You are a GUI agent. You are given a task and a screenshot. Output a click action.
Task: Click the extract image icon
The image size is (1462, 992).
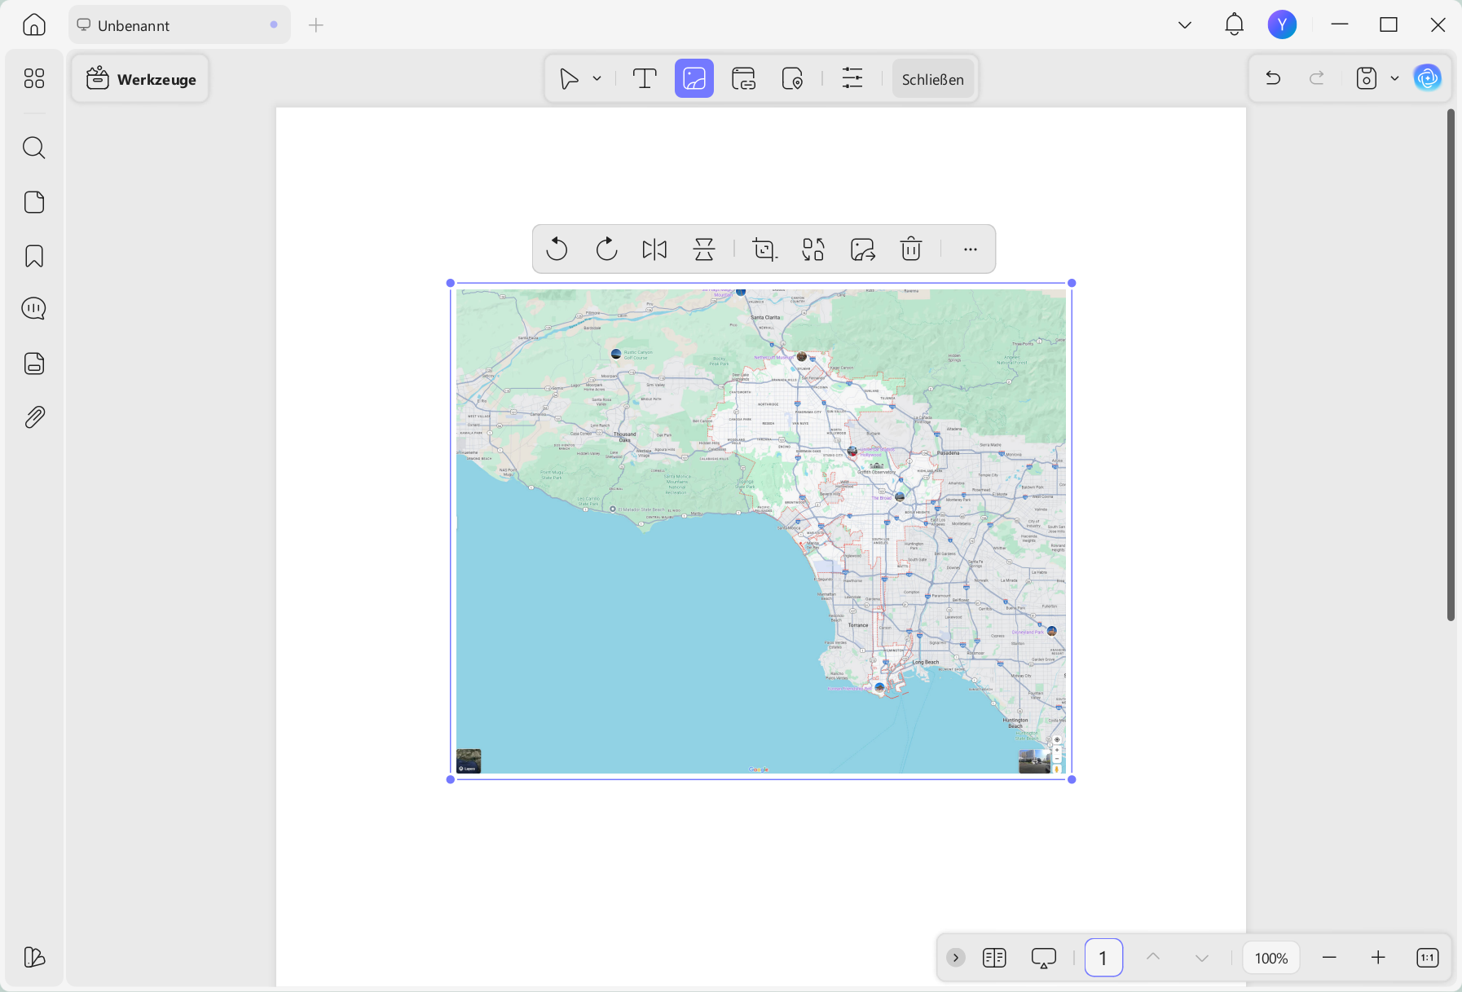click(x=862, y=249)
